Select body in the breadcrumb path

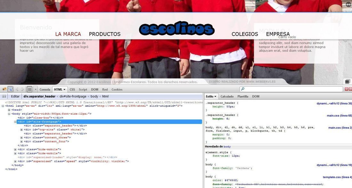click(x=94, y=96)
